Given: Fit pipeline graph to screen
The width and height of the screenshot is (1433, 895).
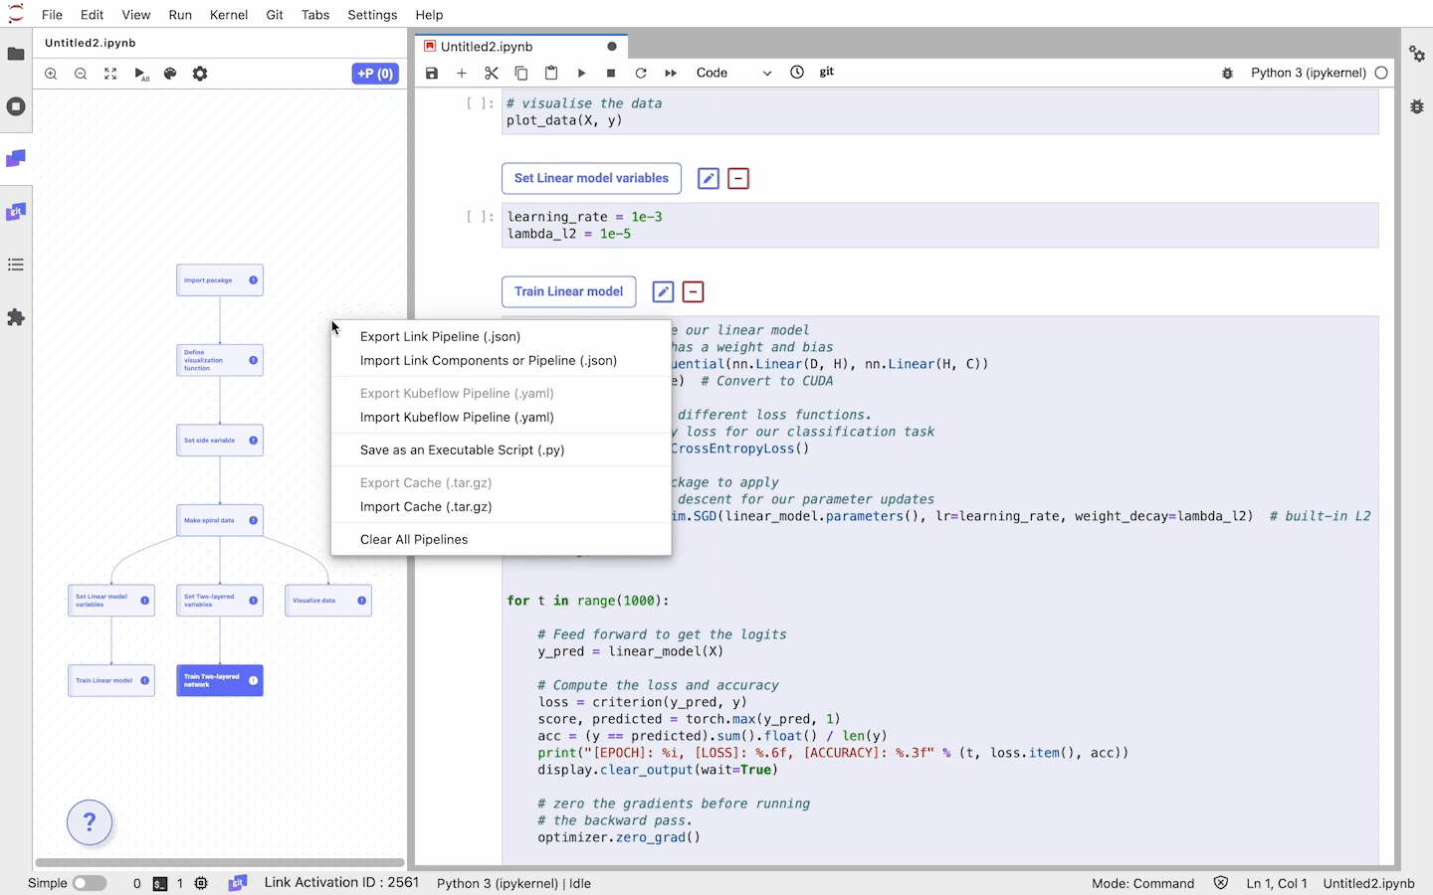Looking at the screenshot, I should coord(110,74).
